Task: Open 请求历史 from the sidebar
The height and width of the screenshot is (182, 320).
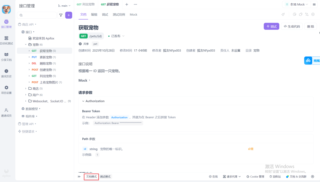Action: [x=6, y=73]
